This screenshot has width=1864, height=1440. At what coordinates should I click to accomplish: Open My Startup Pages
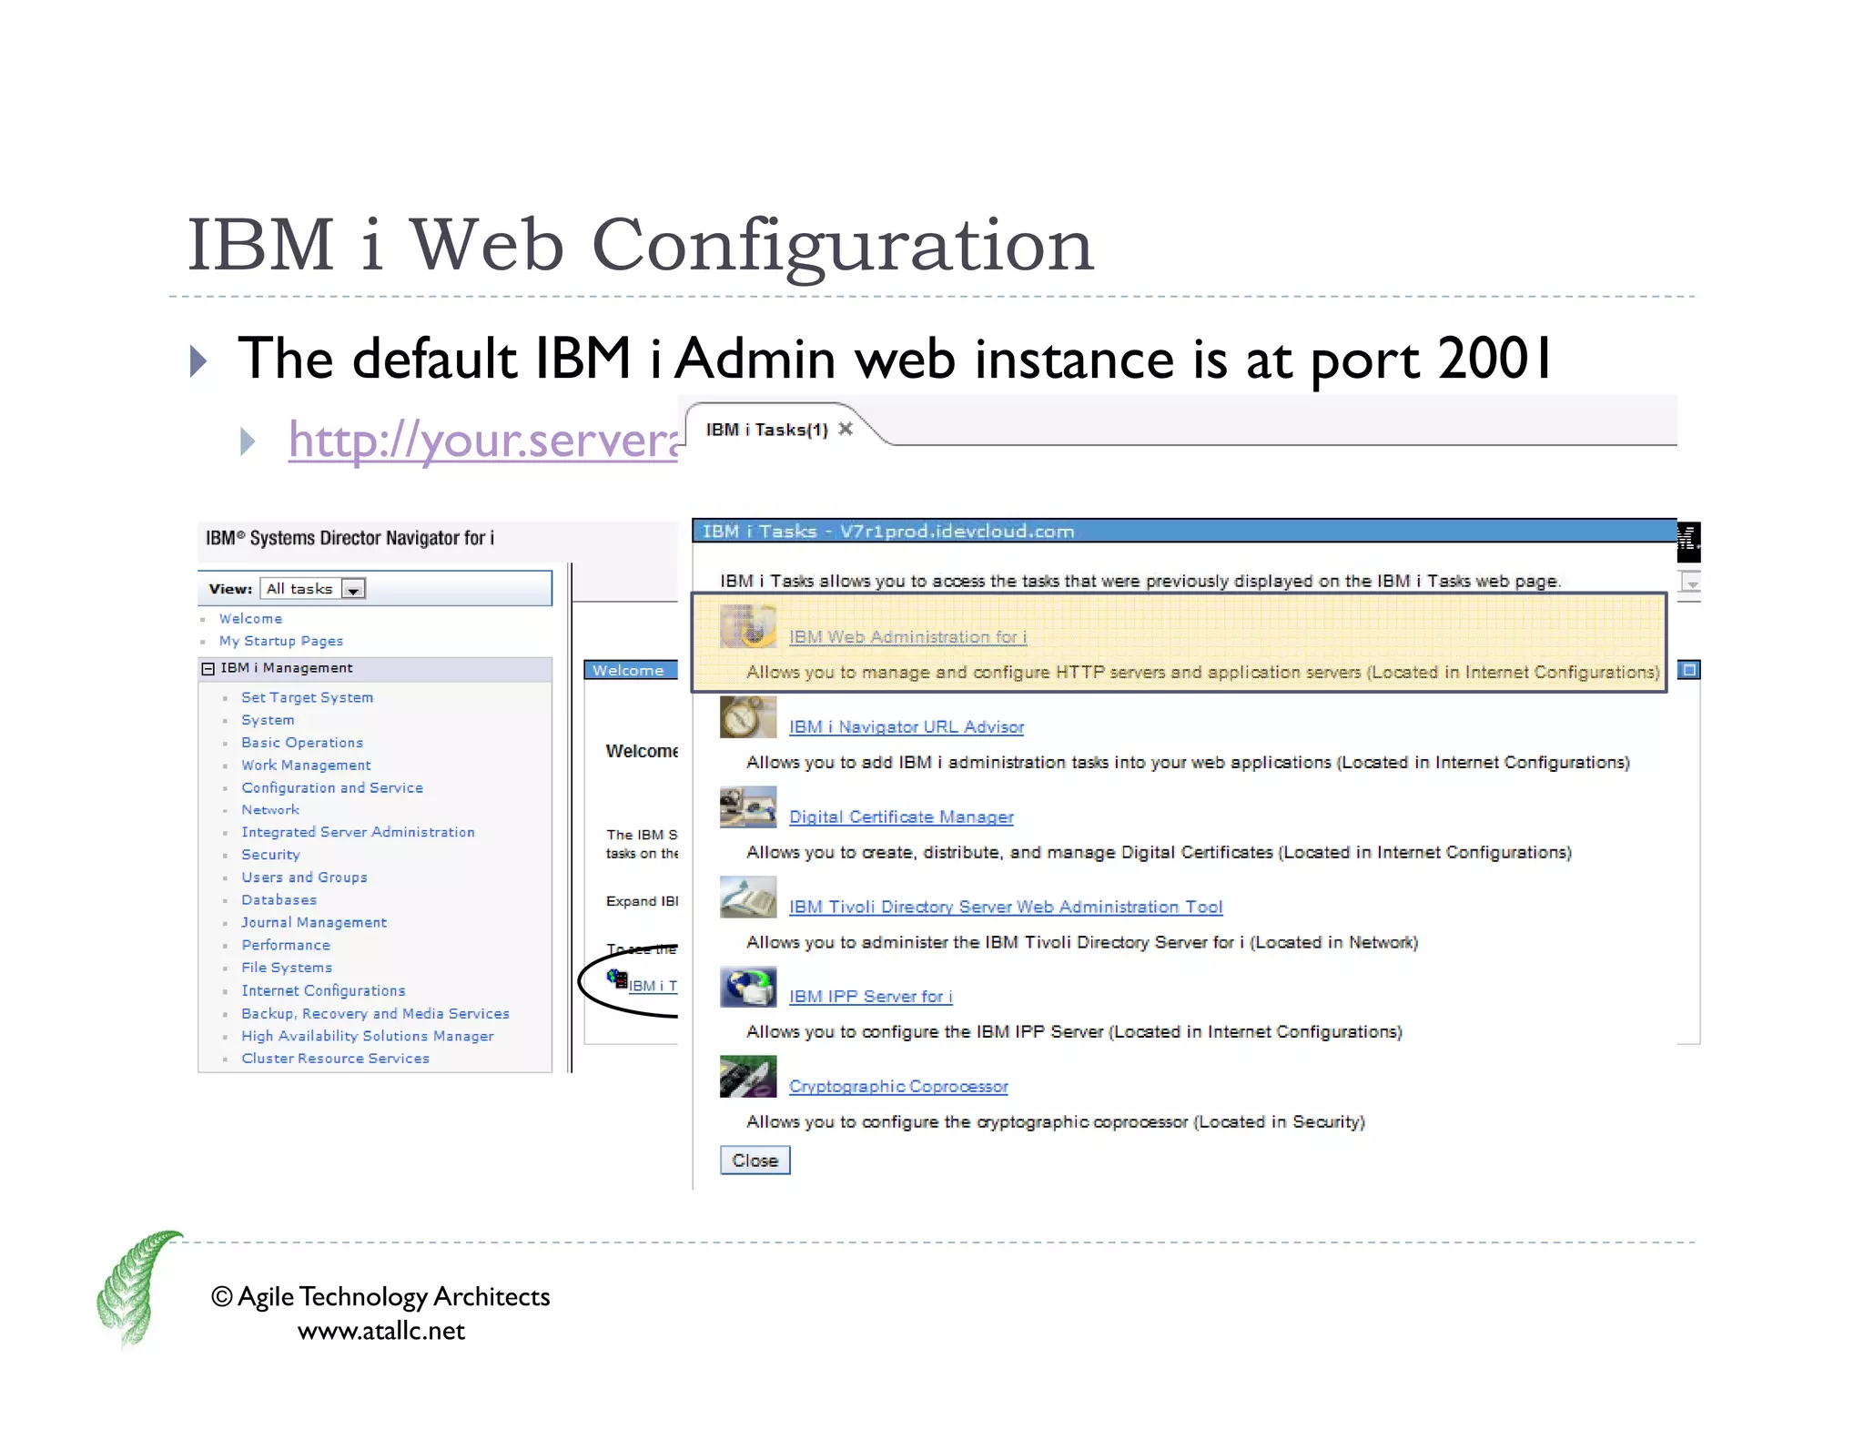tap(281, 642)
